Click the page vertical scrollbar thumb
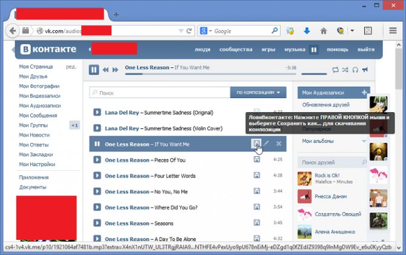This screenshot has width=406, height=255. click(399, 68)
